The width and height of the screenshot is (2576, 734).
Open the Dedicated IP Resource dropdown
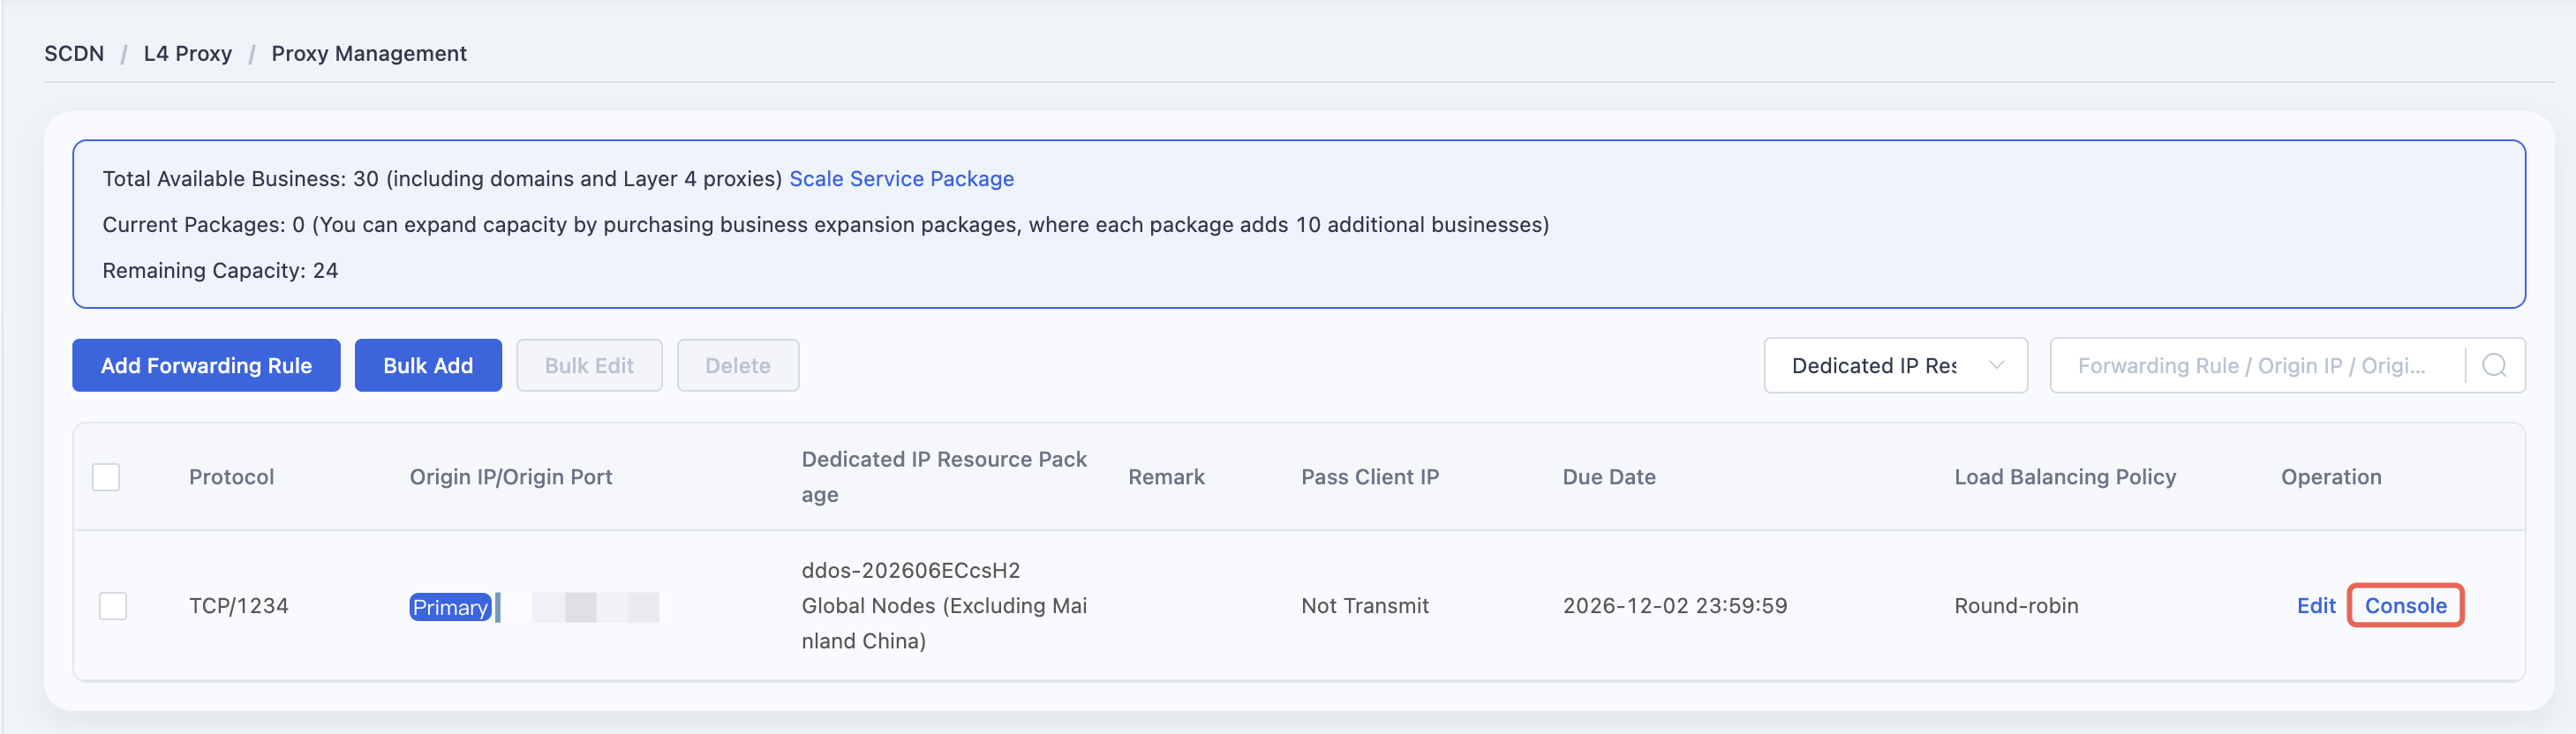click(1895, 365)
